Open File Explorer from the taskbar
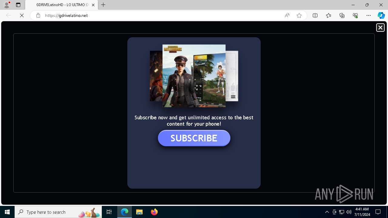Image resolution: width=388 pixels, height=218 pixels. tap(139, 212)
